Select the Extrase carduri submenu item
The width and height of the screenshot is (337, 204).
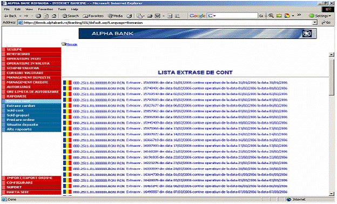[x=31, y=106]
